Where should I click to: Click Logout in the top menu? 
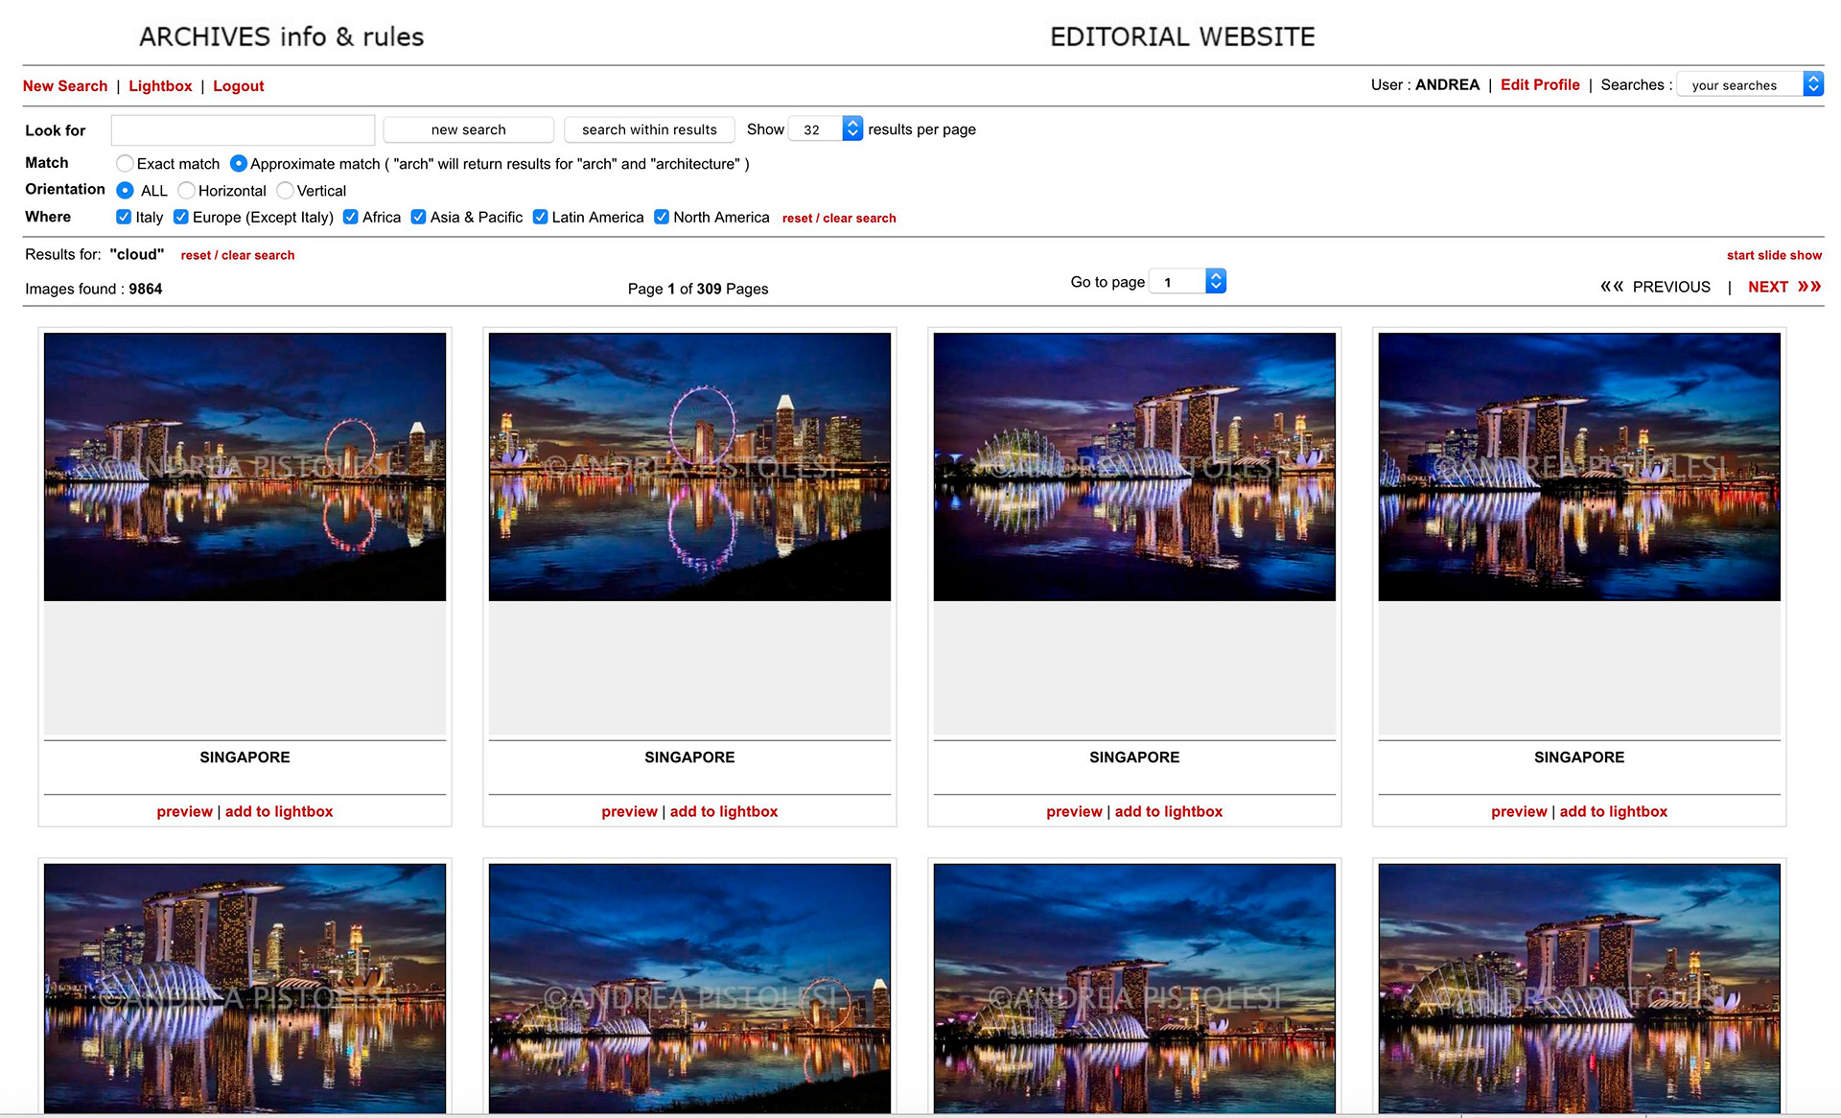pyautogui.click(x=238, y=85)
